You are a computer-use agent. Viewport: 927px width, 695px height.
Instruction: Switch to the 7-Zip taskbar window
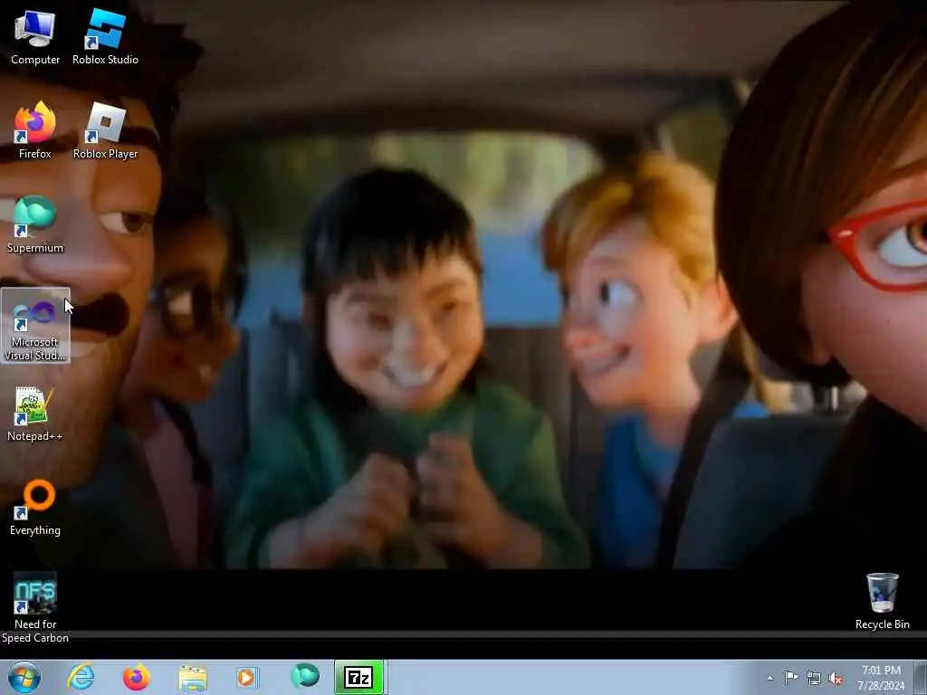(359, 677)
